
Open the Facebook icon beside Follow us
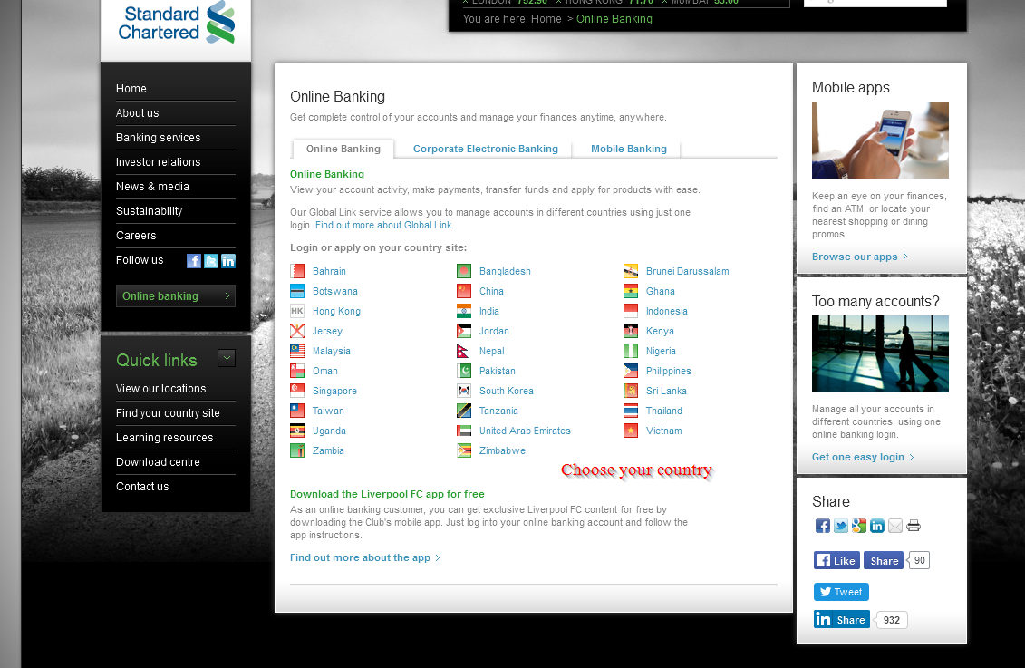click(x=194, y=261)
